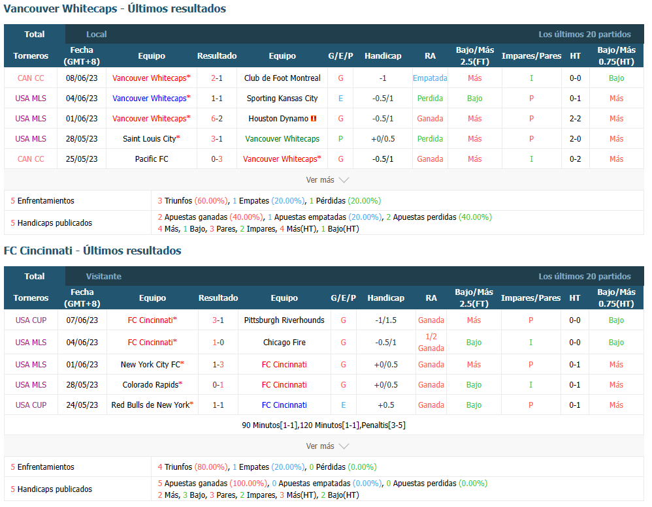Open Sporting Kansas City team link

tap(282, 99)
